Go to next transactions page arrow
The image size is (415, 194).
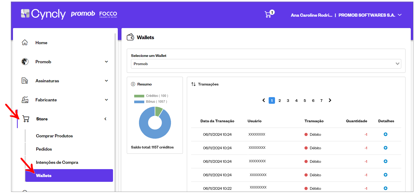[x=330, y=100]
